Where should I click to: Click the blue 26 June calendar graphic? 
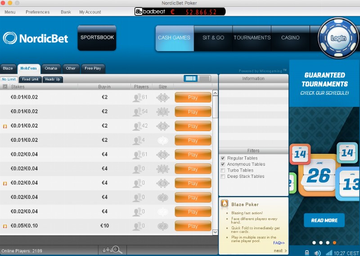(x=319, y=175)
